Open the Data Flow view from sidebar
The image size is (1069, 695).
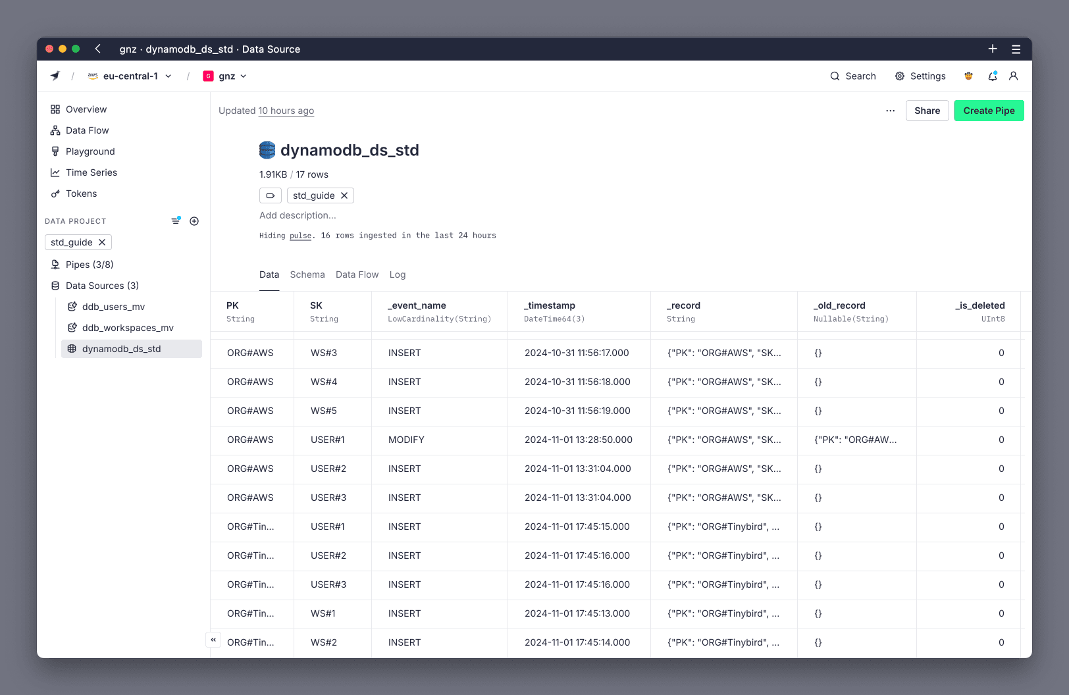(x=87, y=130)
